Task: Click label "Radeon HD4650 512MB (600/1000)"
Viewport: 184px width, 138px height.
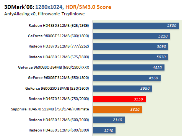Action: point(59,120)
